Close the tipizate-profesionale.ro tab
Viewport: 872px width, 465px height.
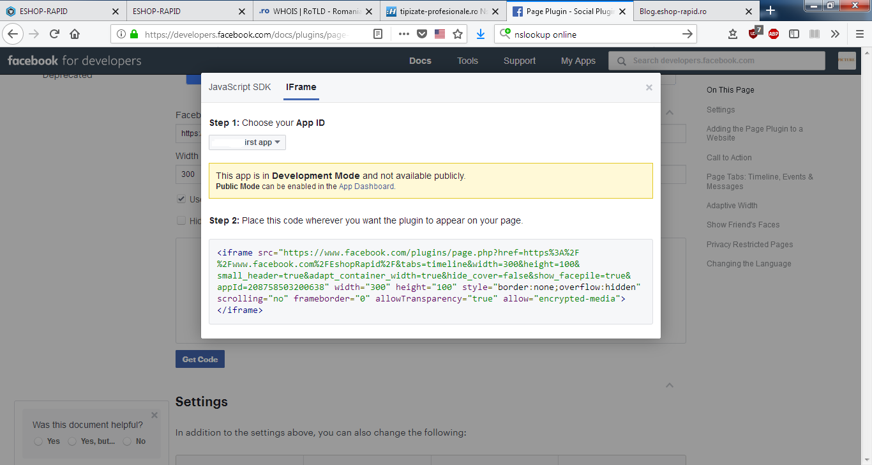click(496, 11)
